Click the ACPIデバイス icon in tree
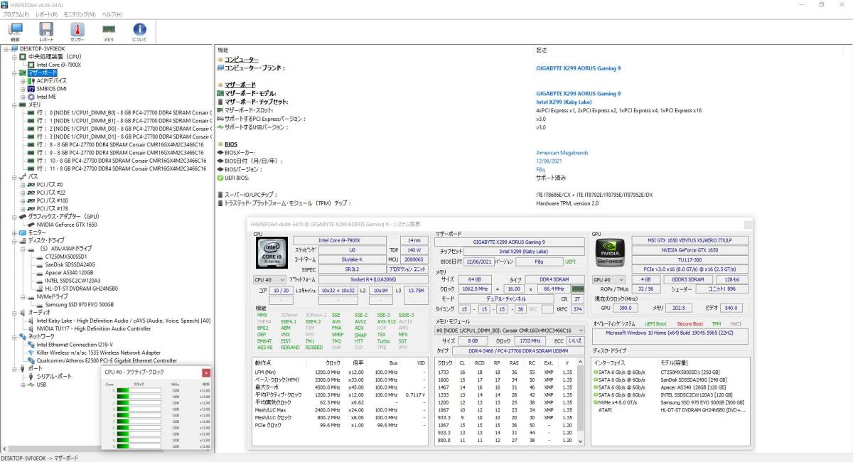The height and width of the screenshot is (462, 853). point(31,80)
